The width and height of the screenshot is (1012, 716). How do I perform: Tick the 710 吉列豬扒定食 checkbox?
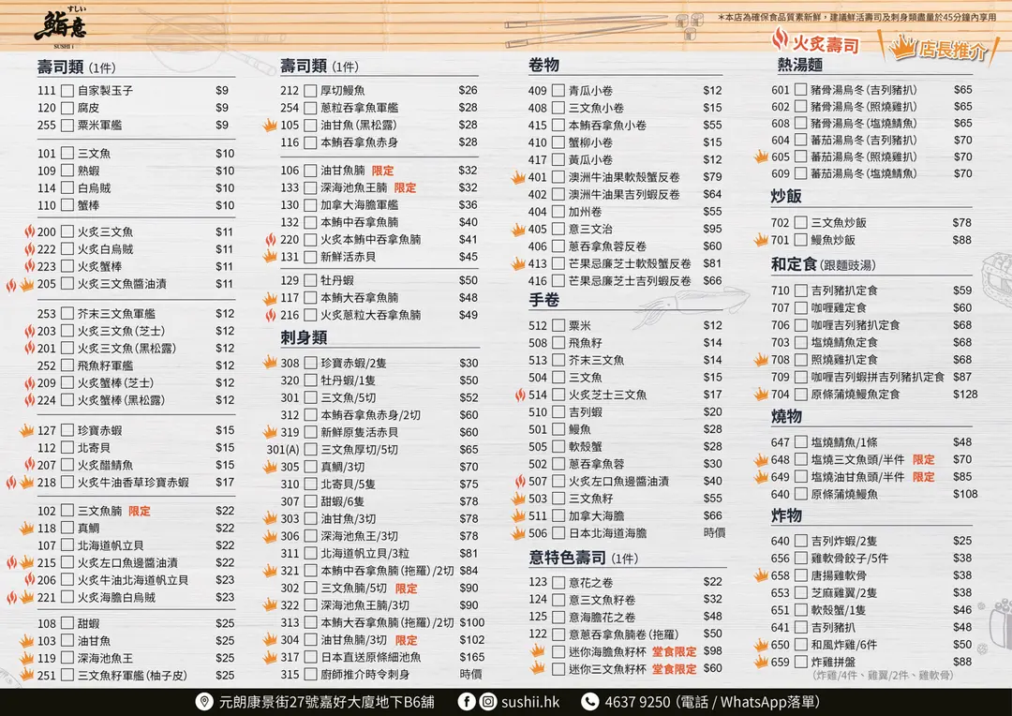(800, 291)
